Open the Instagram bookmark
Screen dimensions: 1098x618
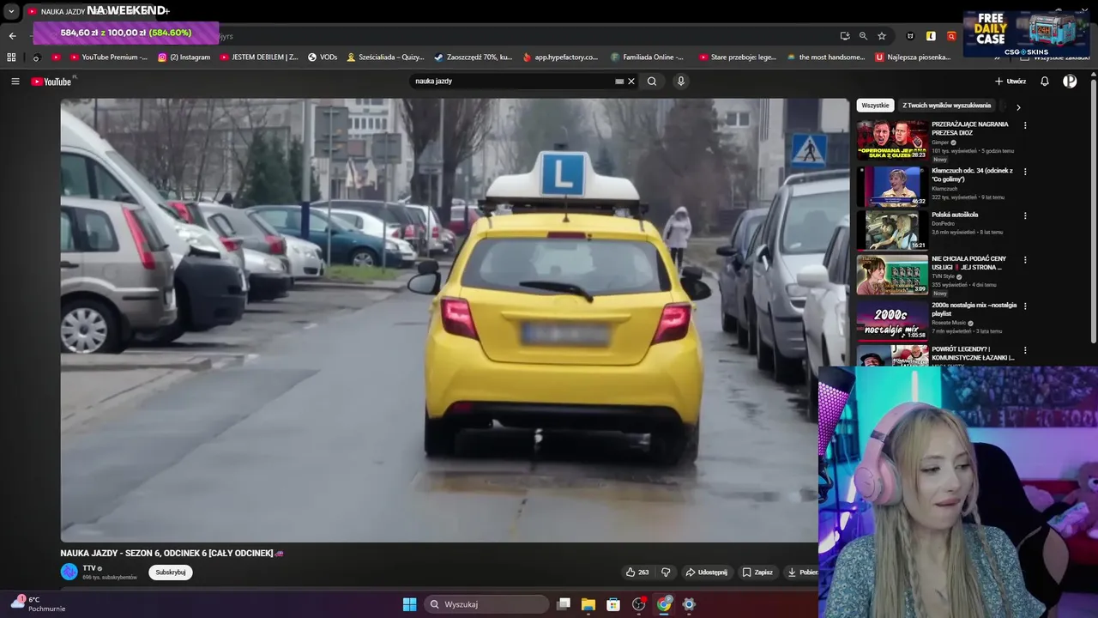tap(184, 58)
